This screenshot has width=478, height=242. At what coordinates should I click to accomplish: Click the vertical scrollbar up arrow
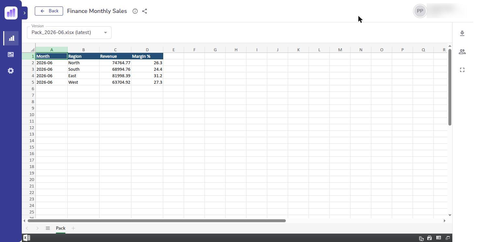(x=450, y=46)
